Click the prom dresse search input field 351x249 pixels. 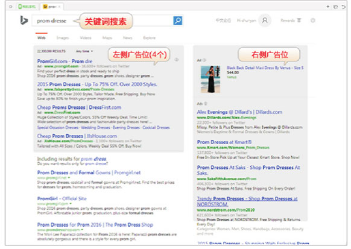(x=103, y=21)
